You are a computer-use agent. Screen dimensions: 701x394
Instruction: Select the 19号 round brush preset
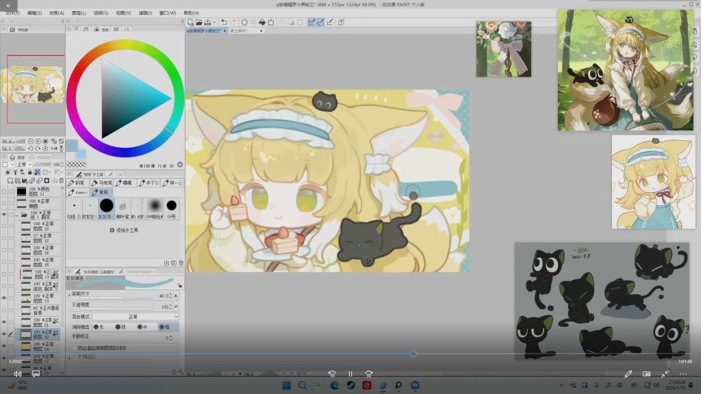pyautogui.click(x=172, y=208)
